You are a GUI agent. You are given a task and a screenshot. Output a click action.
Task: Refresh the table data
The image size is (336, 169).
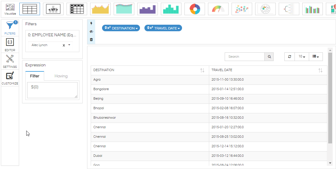[290, 57]
